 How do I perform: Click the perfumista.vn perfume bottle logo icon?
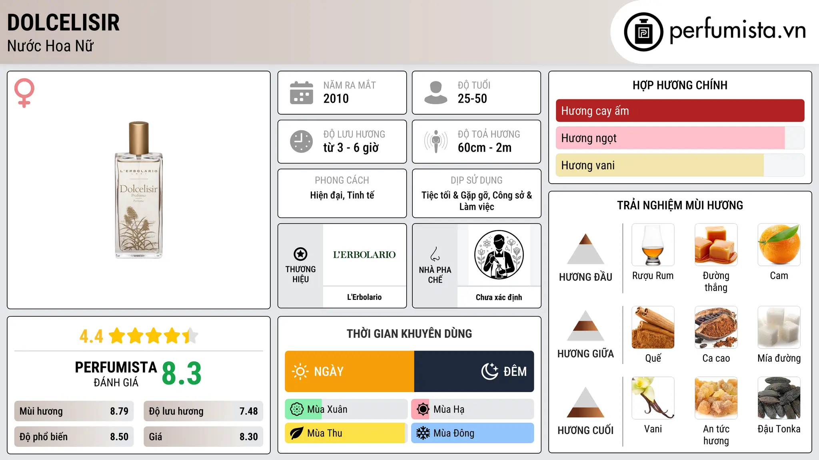coord(643,32)
